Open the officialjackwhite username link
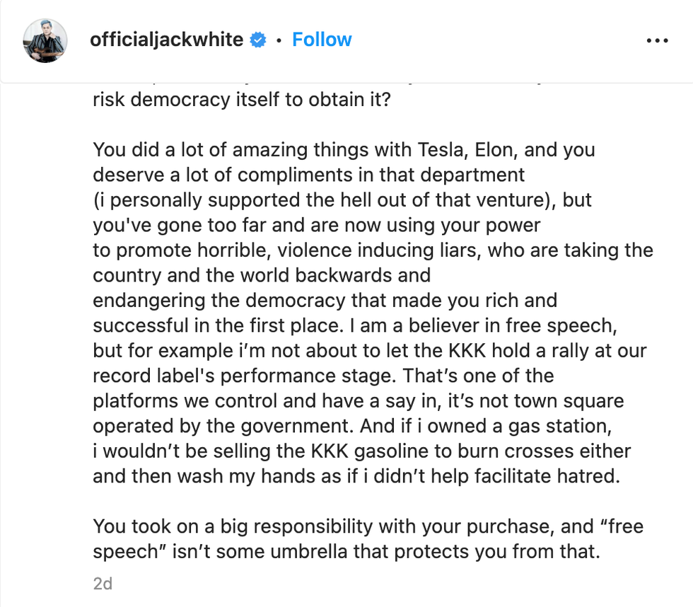Image resolution: width=693 pixels, height=607 pixels. (x=166, y=40)
